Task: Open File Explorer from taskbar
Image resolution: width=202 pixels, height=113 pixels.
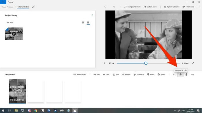Action: pos(16,110)
